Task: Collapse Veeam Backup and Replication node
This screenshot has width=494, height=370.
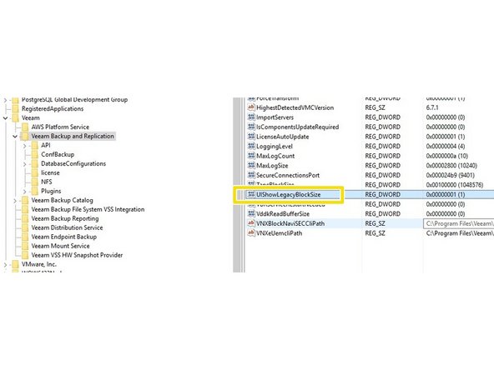Action: tap(15, 137)
